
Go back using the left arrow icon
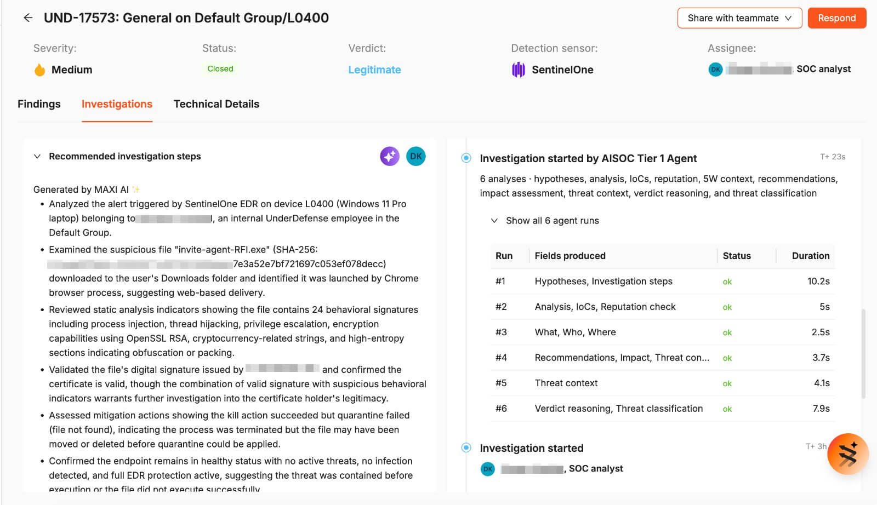(x=28, y=18)
